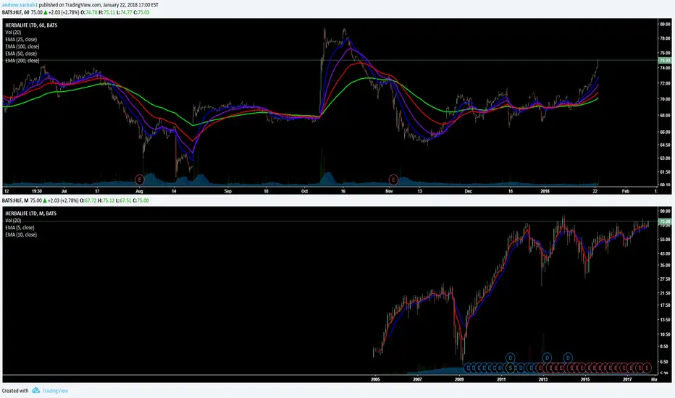Viewport: 675px width, 398px height.
Task: Click the 75.00 price tag on monthly chart
Action: 665,221
